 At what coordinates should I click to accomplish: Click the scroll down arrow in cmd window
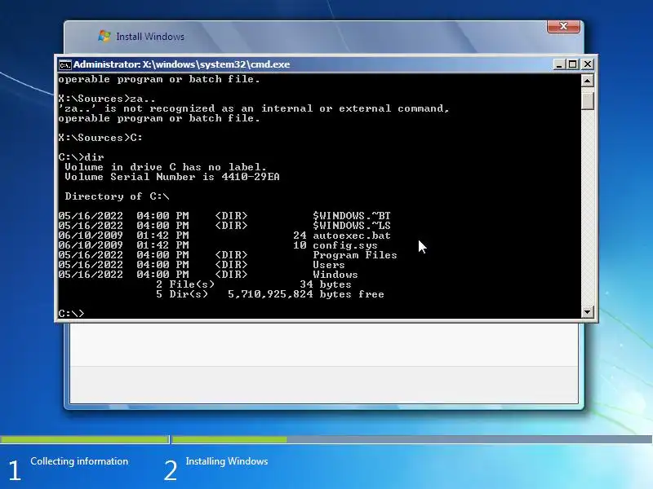coord(587,311)
